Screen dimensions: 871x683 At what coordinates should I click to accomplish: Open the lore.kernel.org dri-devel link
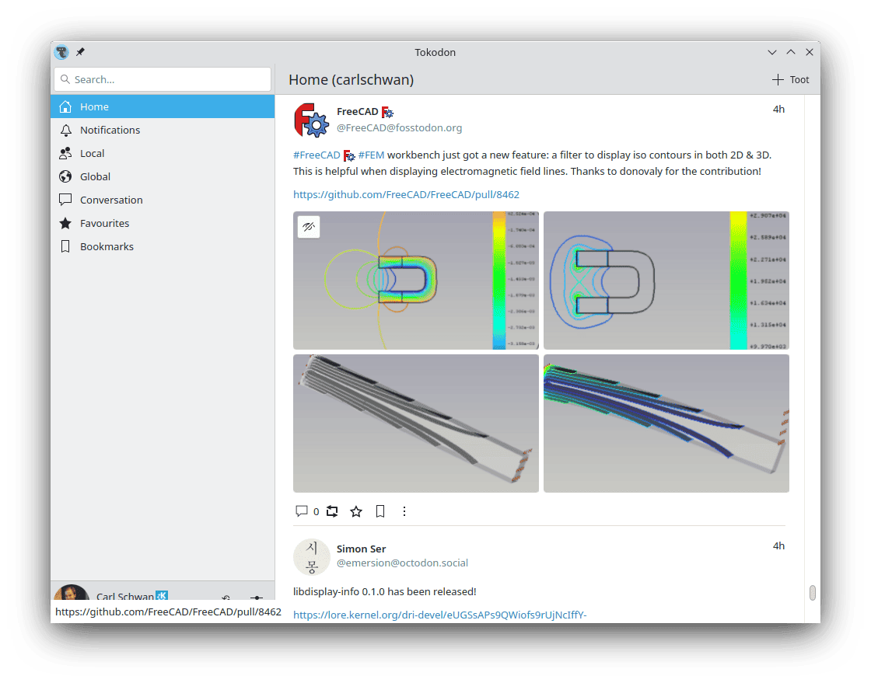[440, 615]
